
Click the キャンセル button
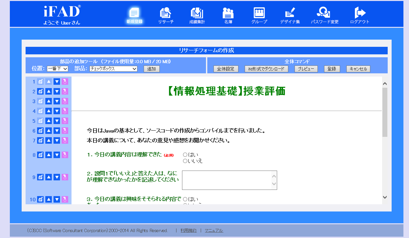[358, 69]
